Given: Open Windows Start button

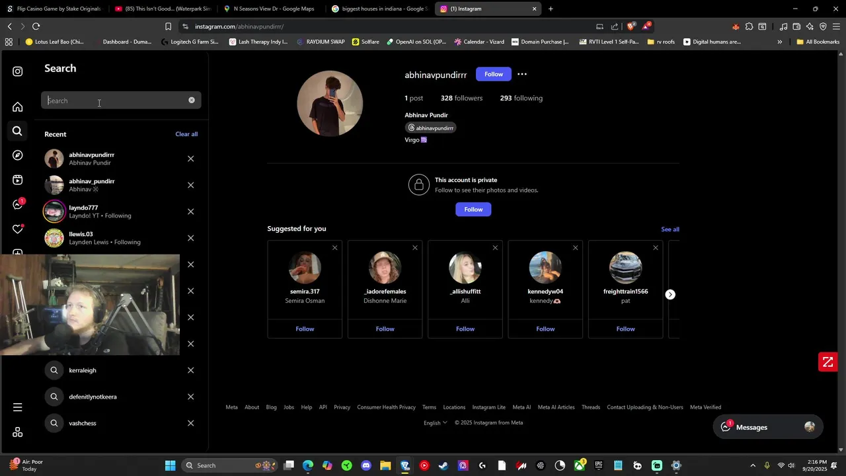Looking at the screenshot, I should (170, 465).
